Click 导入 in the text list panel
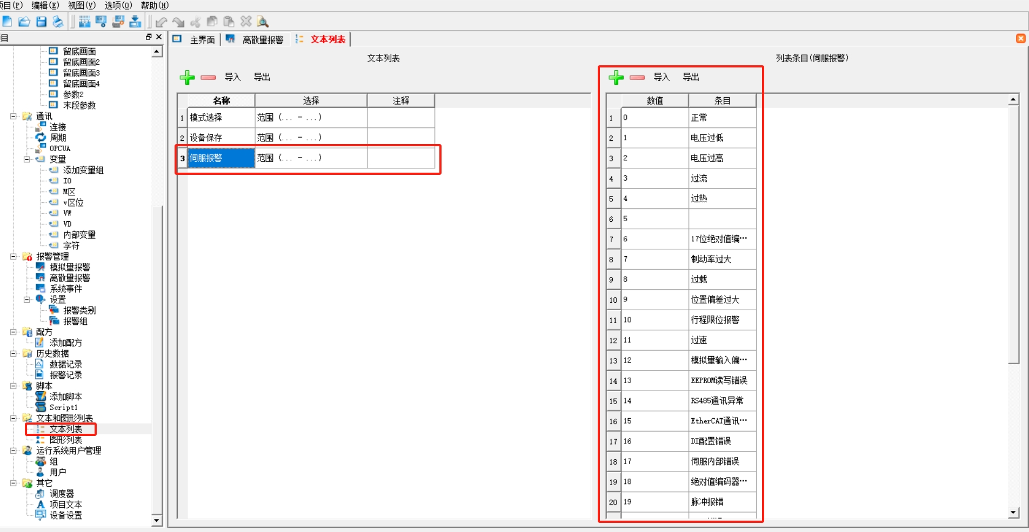 232,77
